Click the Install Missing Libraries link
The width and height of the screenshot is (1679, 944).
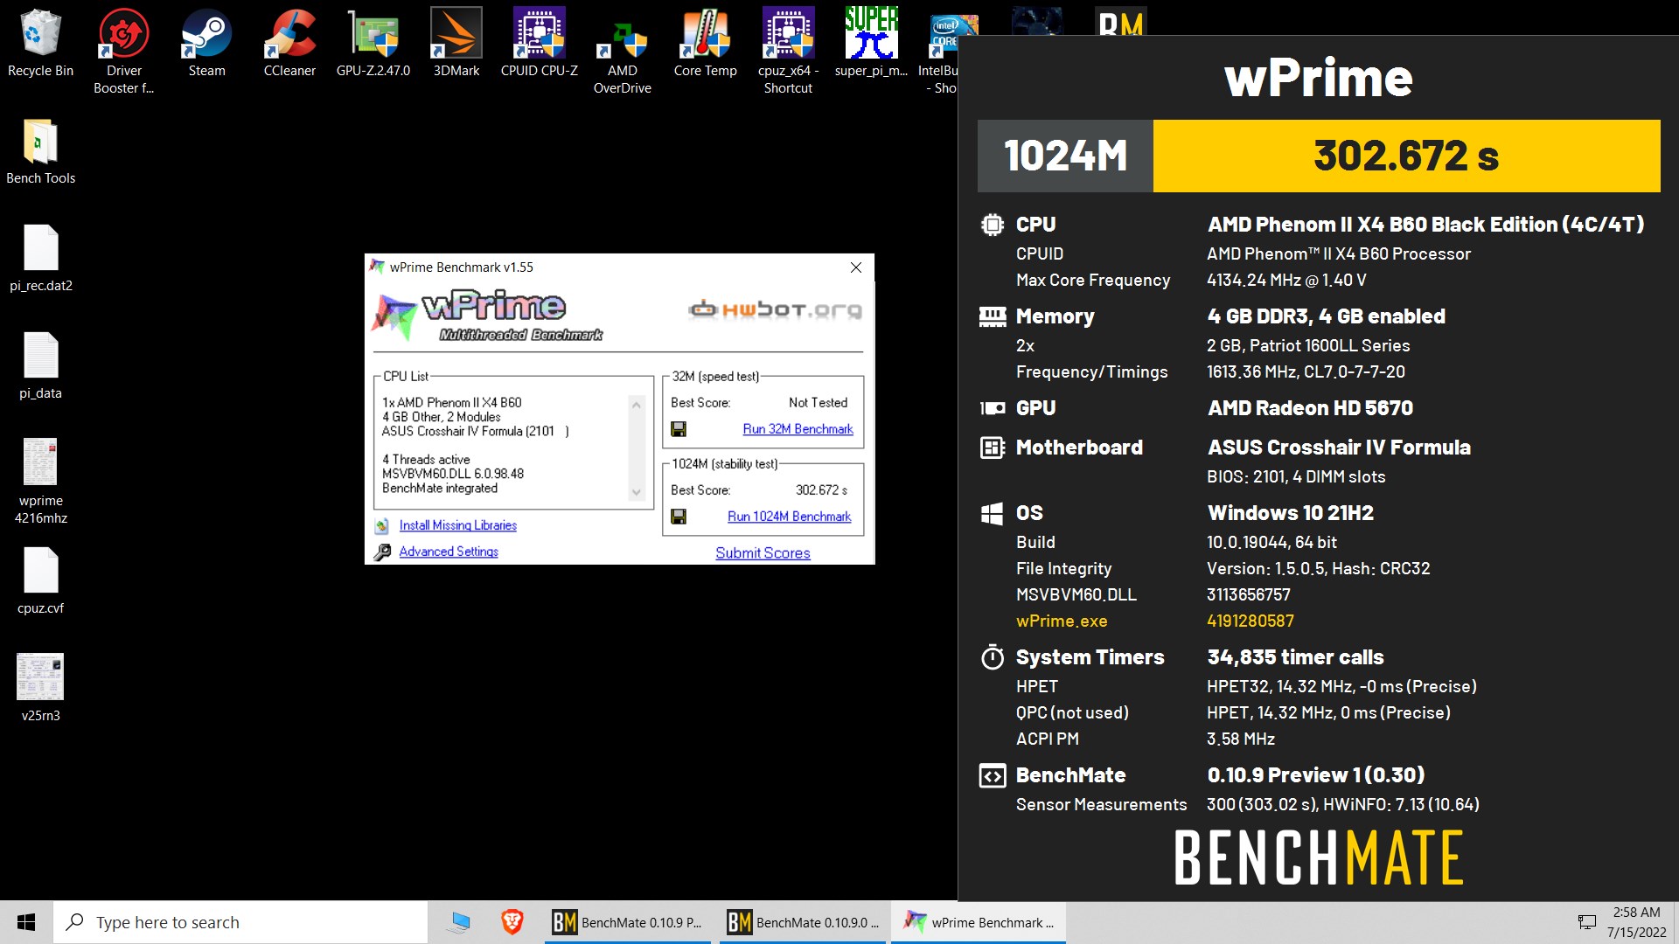pos(457,525)
